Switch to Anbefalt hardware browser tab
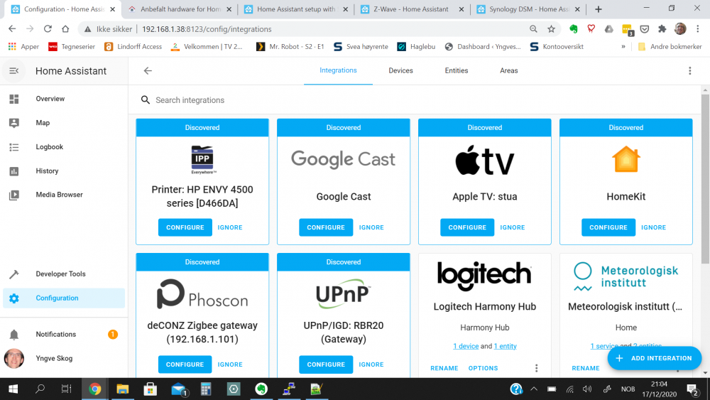This screenshot has height=400, width=710. pyautogui.click(x=180, y=9)
